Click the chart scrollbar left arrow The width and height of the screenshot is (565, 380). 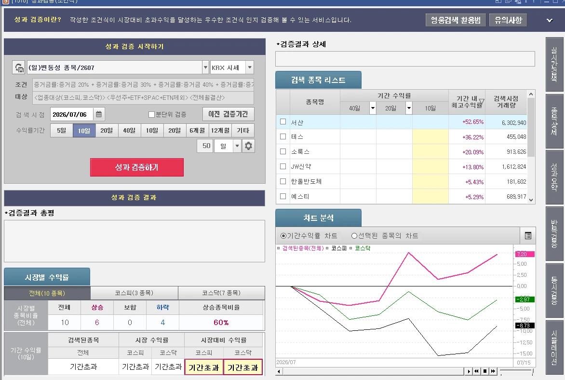(x=279, y=371)
